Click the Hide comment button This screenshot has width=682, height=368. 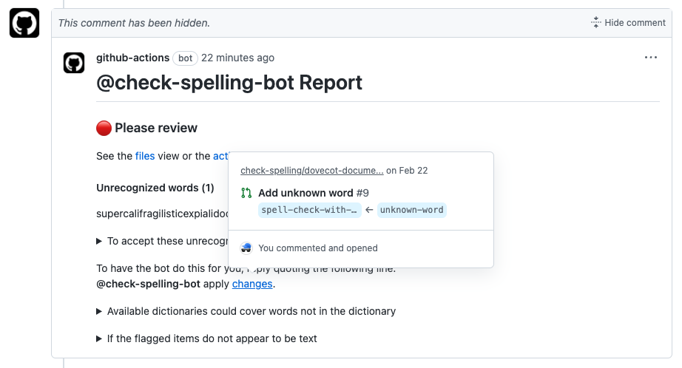coord(629,23)
